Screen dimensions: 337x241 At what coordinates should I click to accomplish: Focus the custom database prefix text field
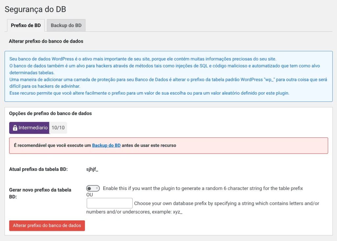coord(110,203)
